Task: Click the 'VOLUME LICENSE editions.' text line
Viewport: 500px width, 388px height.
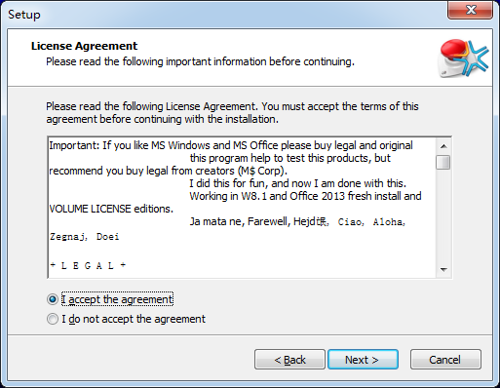Action: click(111, 209)
